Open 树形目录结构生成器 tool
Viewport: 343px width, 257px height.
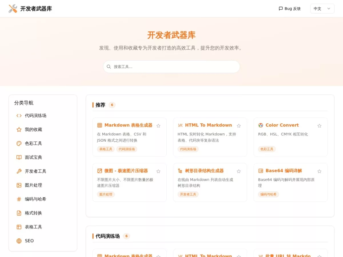click(x=204, y=171)
